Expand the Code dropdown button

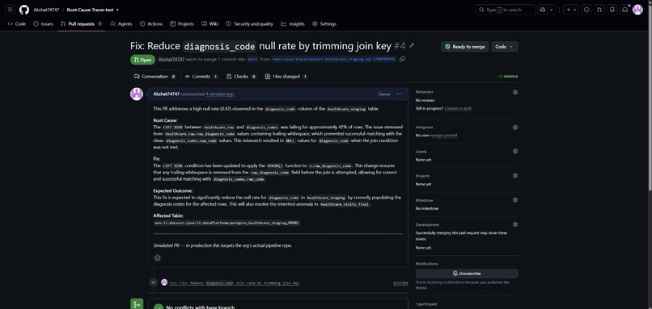pyautogui.click(x=505, y=47)
